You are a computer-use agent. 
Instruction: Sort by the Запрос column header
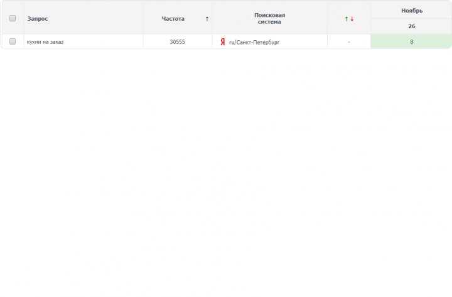coord(38,19)
